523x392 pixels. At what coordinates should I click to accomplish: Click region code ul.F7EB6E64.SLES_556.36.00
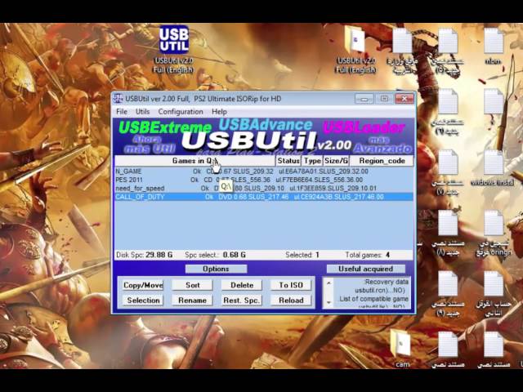click(x=320, y=180)
